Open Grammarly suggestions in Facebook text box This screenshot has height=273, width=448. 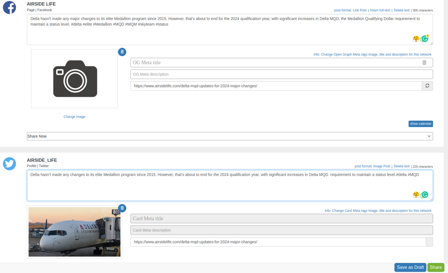[425, 39]
